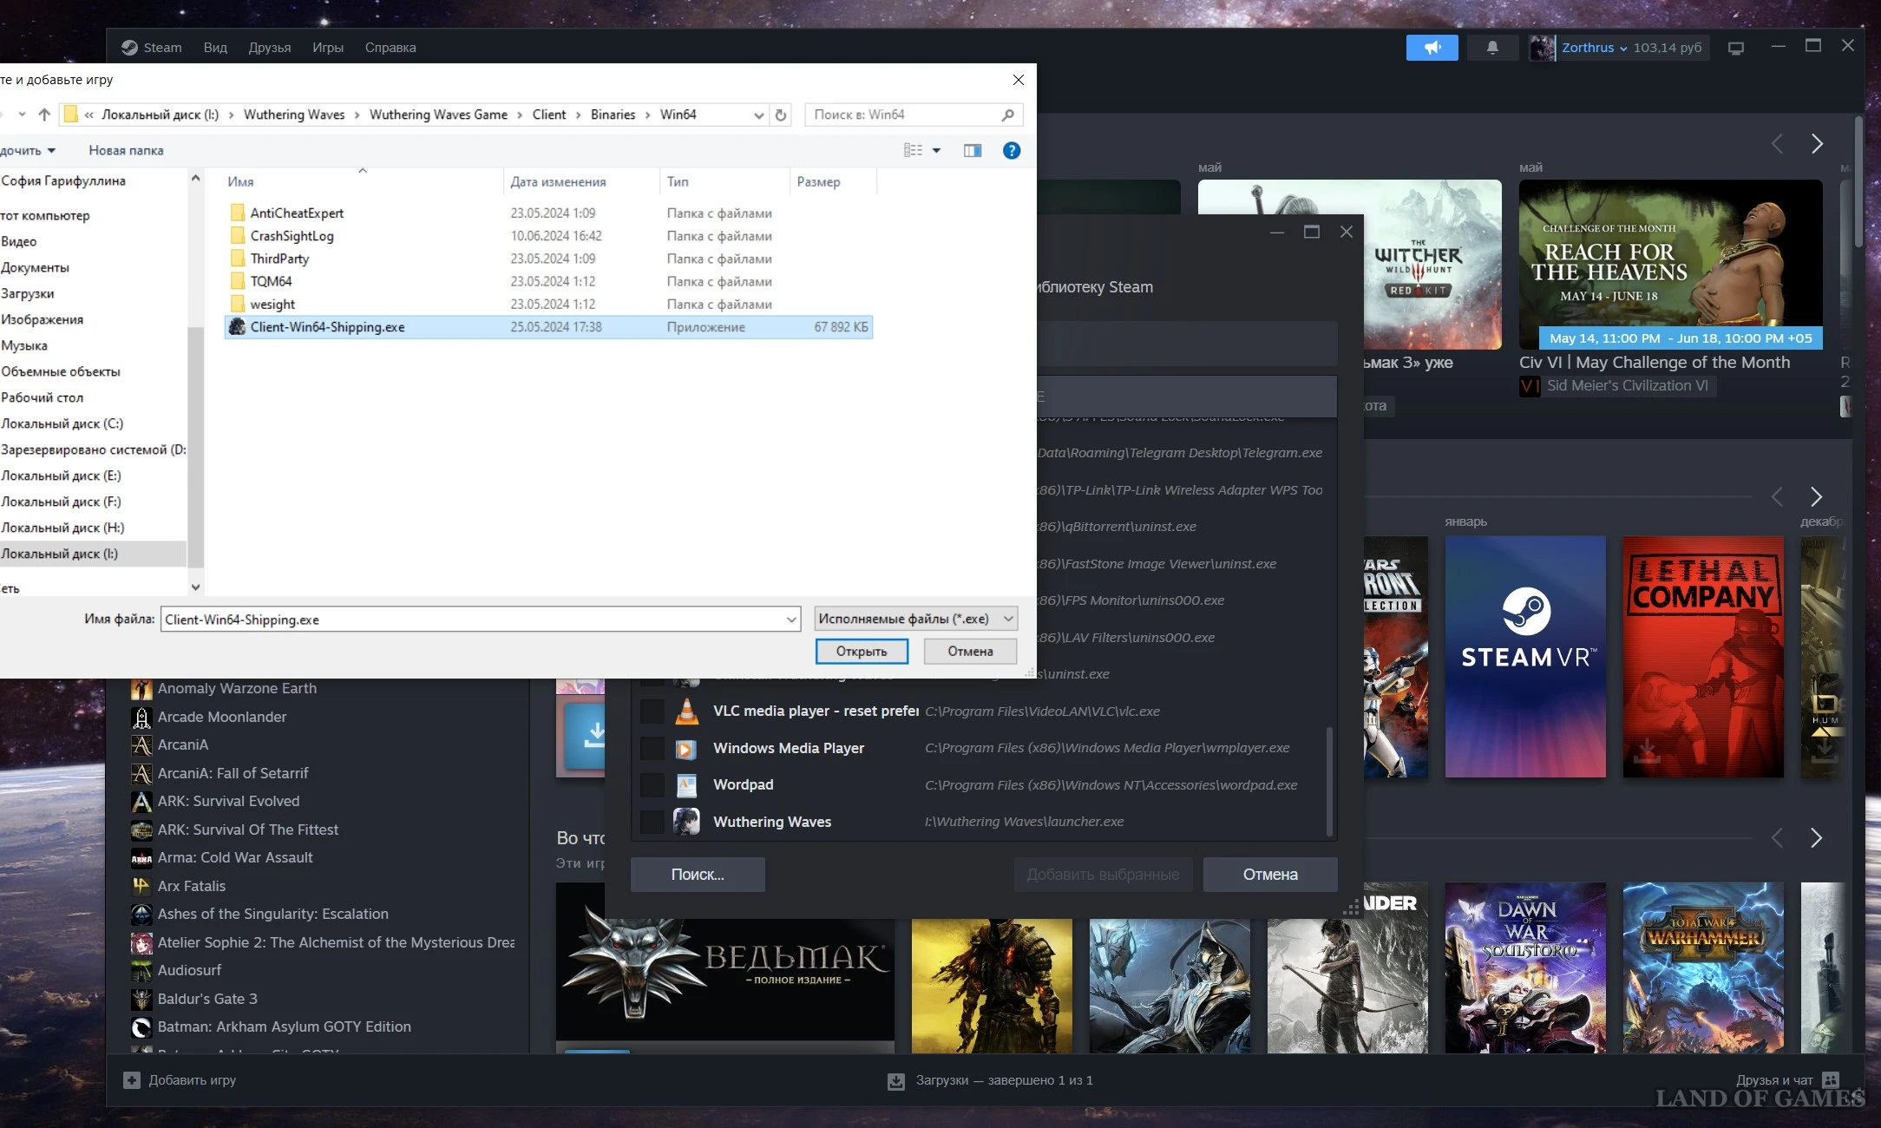
Task: Open SteamVR thumbnail
Action: tap(1525, 657)
